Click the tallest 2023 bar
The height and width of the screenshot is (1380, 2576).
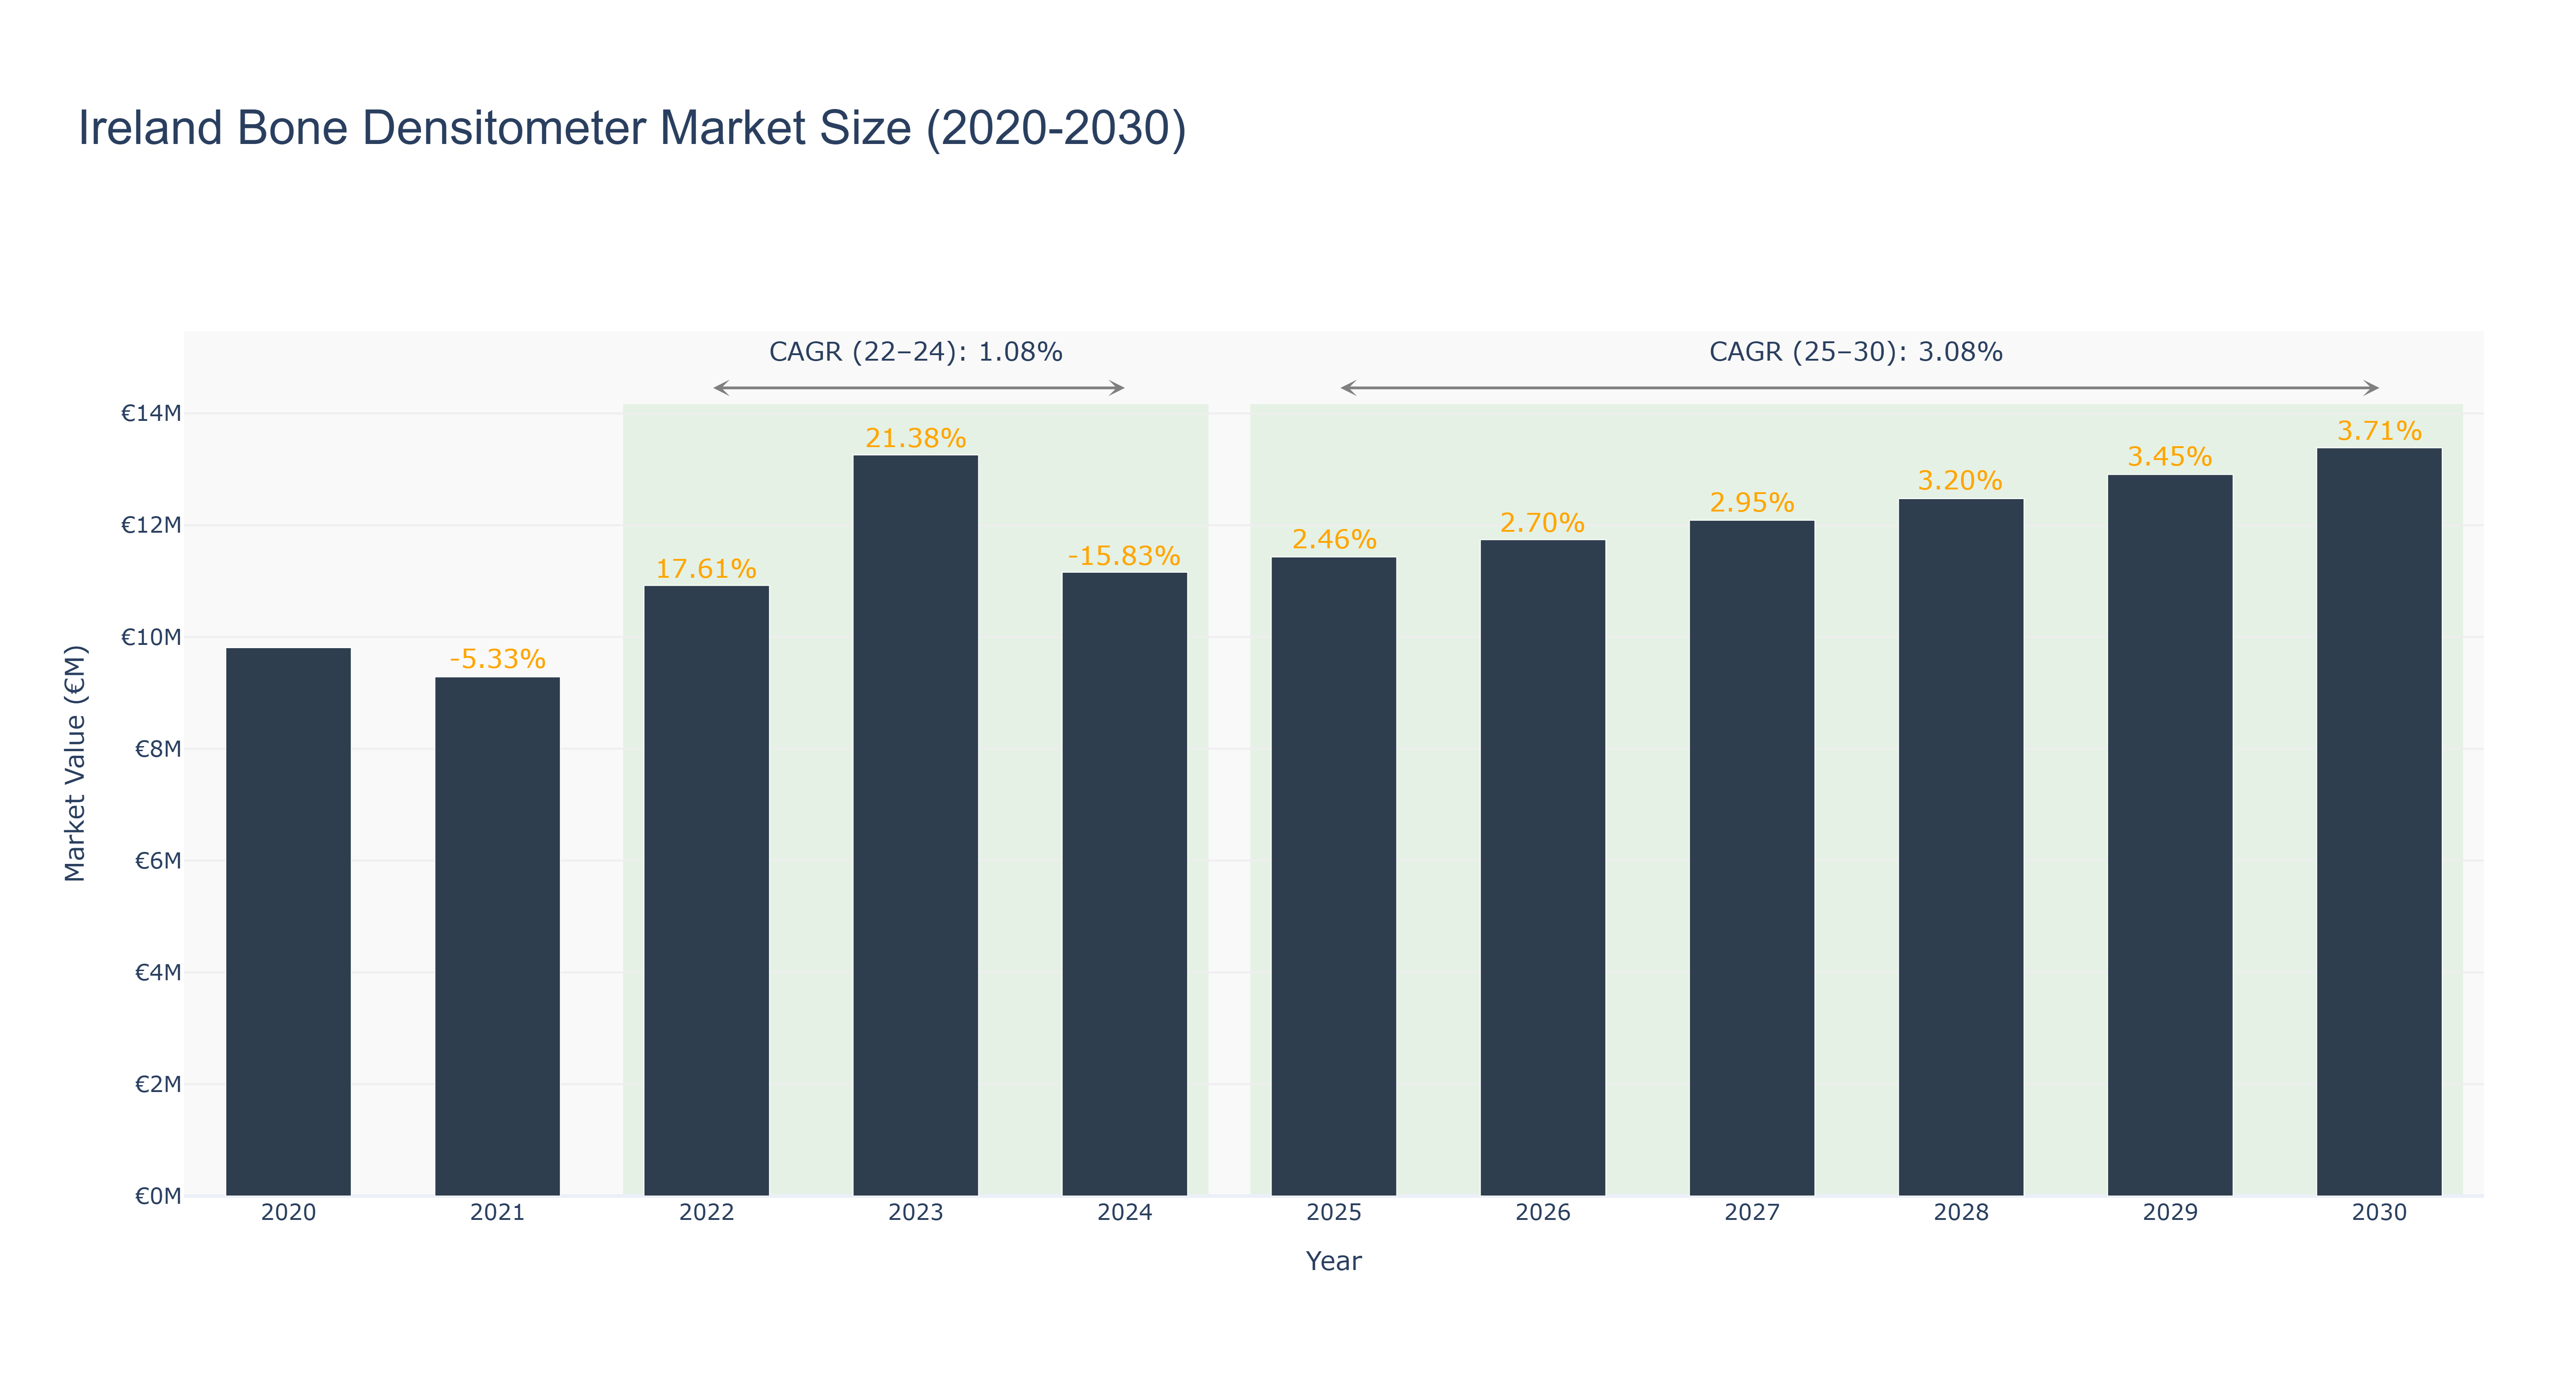(x=915, y=826)
